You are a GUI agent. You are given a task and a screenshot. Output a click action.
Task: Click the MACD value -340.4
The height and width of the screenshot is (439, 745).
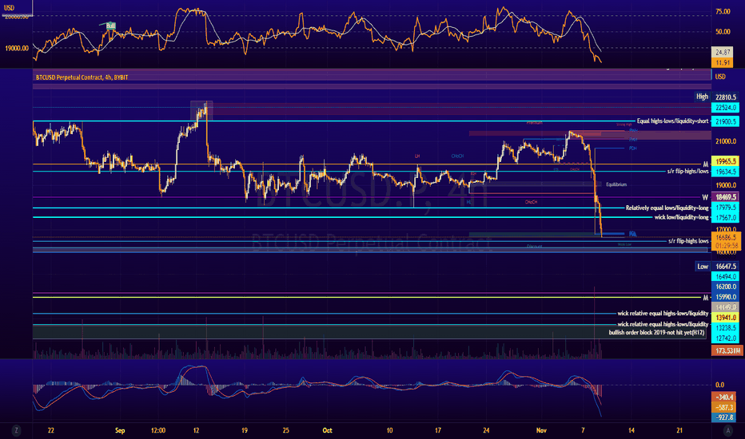724,397
